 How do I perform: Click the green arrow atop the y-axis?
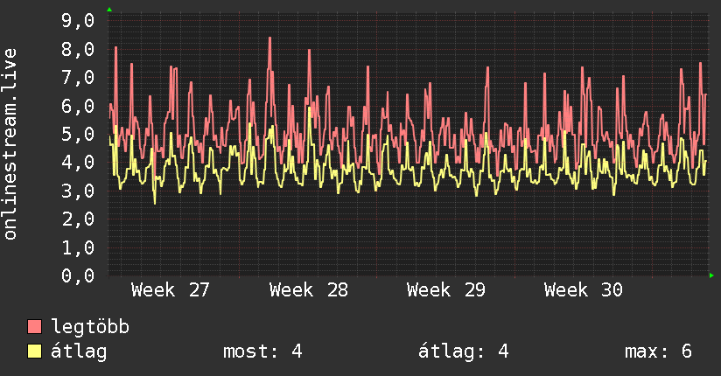(x=109, y=10)
